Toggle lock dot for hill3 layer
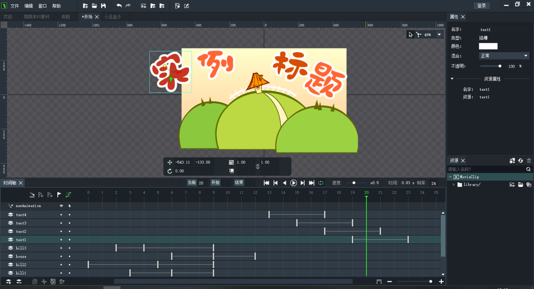Viewport: 534px width, 289px height. click(70, 248)
